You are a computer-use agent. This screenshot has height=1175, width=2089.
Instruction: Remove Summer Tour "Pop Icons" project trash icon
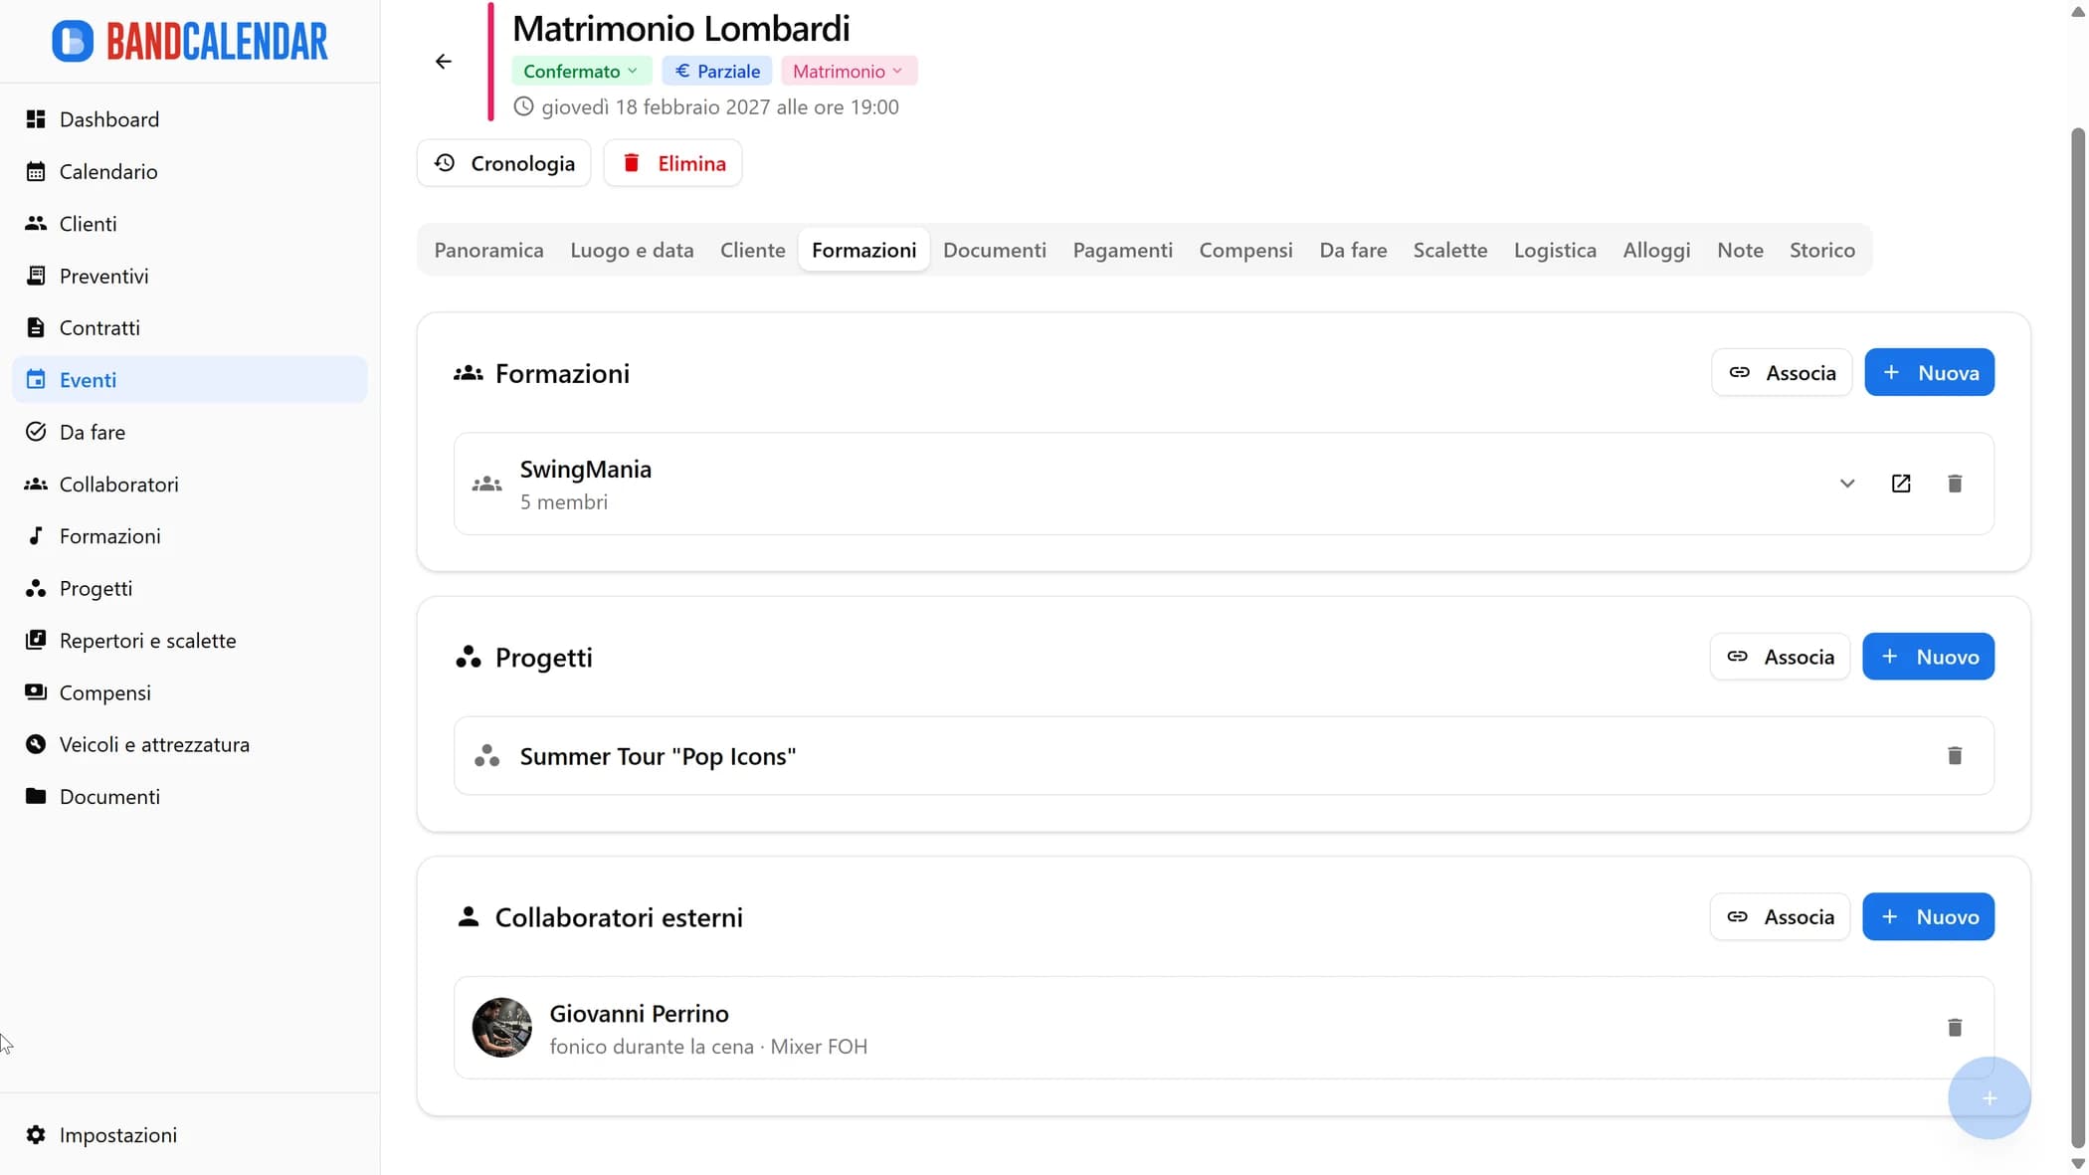pyautogui.click(x=1954, y=756)
